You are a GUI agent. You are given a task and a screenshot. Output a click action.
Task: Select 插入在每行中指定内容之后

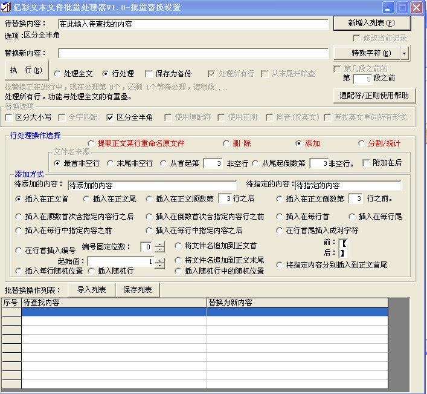[x=194, y=231]
